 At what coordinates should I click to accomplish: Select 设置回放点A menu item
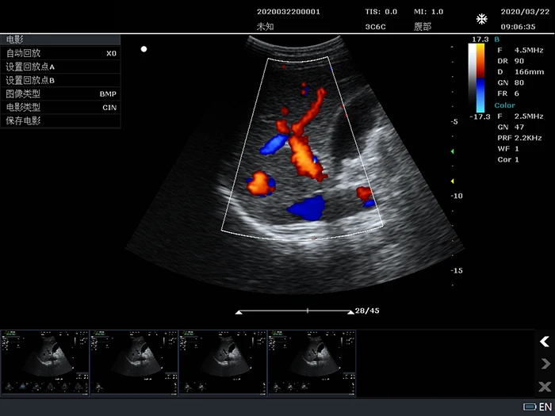click(x=60, y=67)
